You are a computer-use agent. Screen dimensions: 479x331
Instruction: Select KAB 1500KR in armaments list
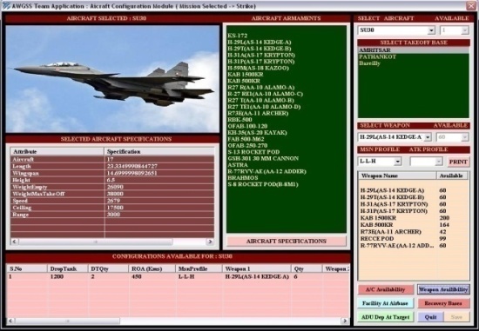(246, 75)
